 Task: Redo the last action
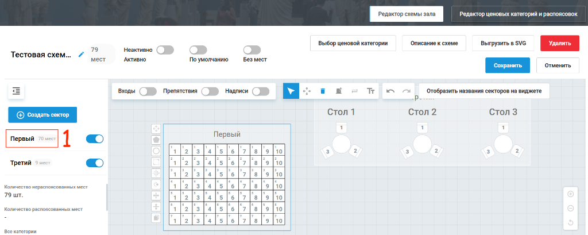coord(407,91)
